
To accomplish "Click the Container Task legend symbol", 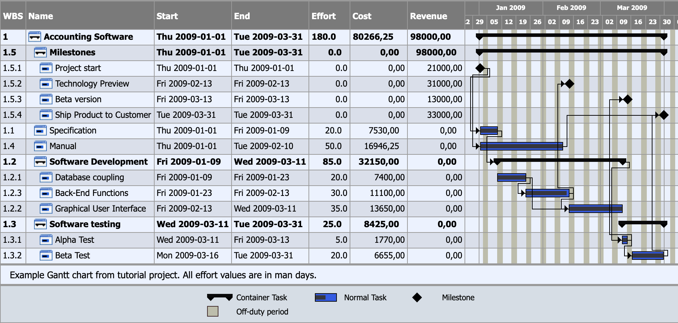I will (x=219, y=297).
